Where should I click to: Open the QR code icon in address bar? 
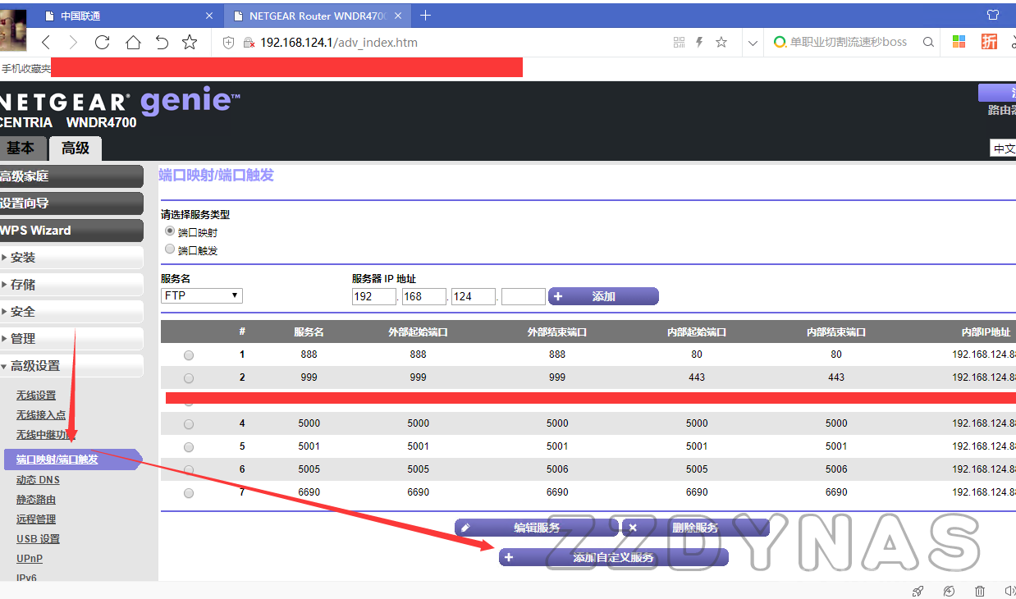point(679,43)
